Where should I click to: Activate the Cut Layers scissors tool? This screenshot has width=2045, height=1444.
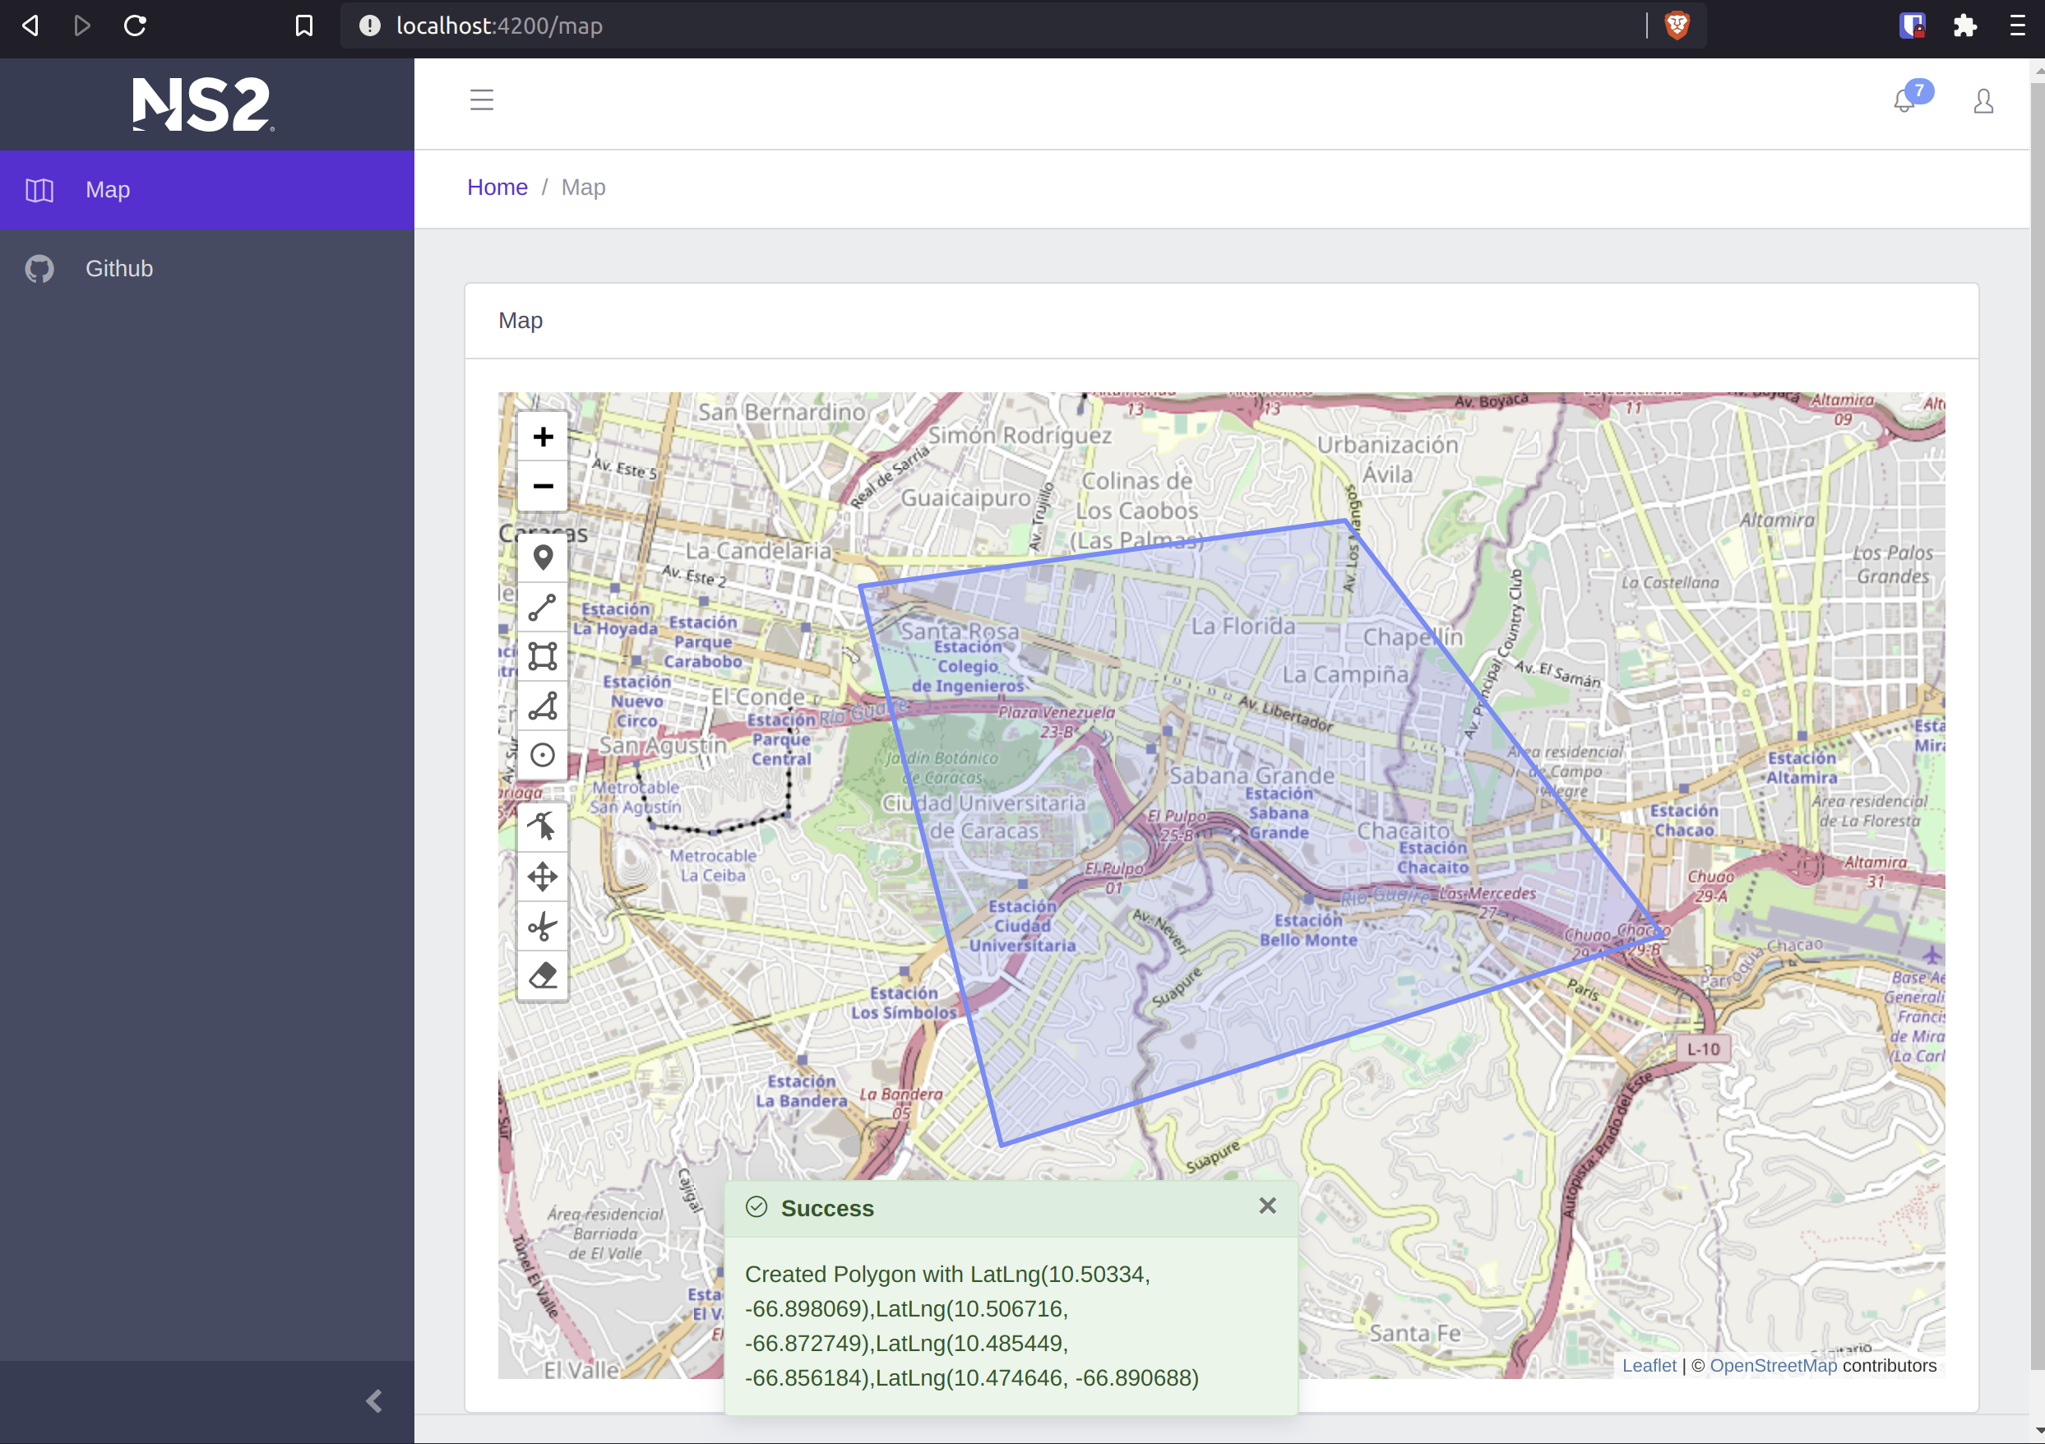(543, 927)
